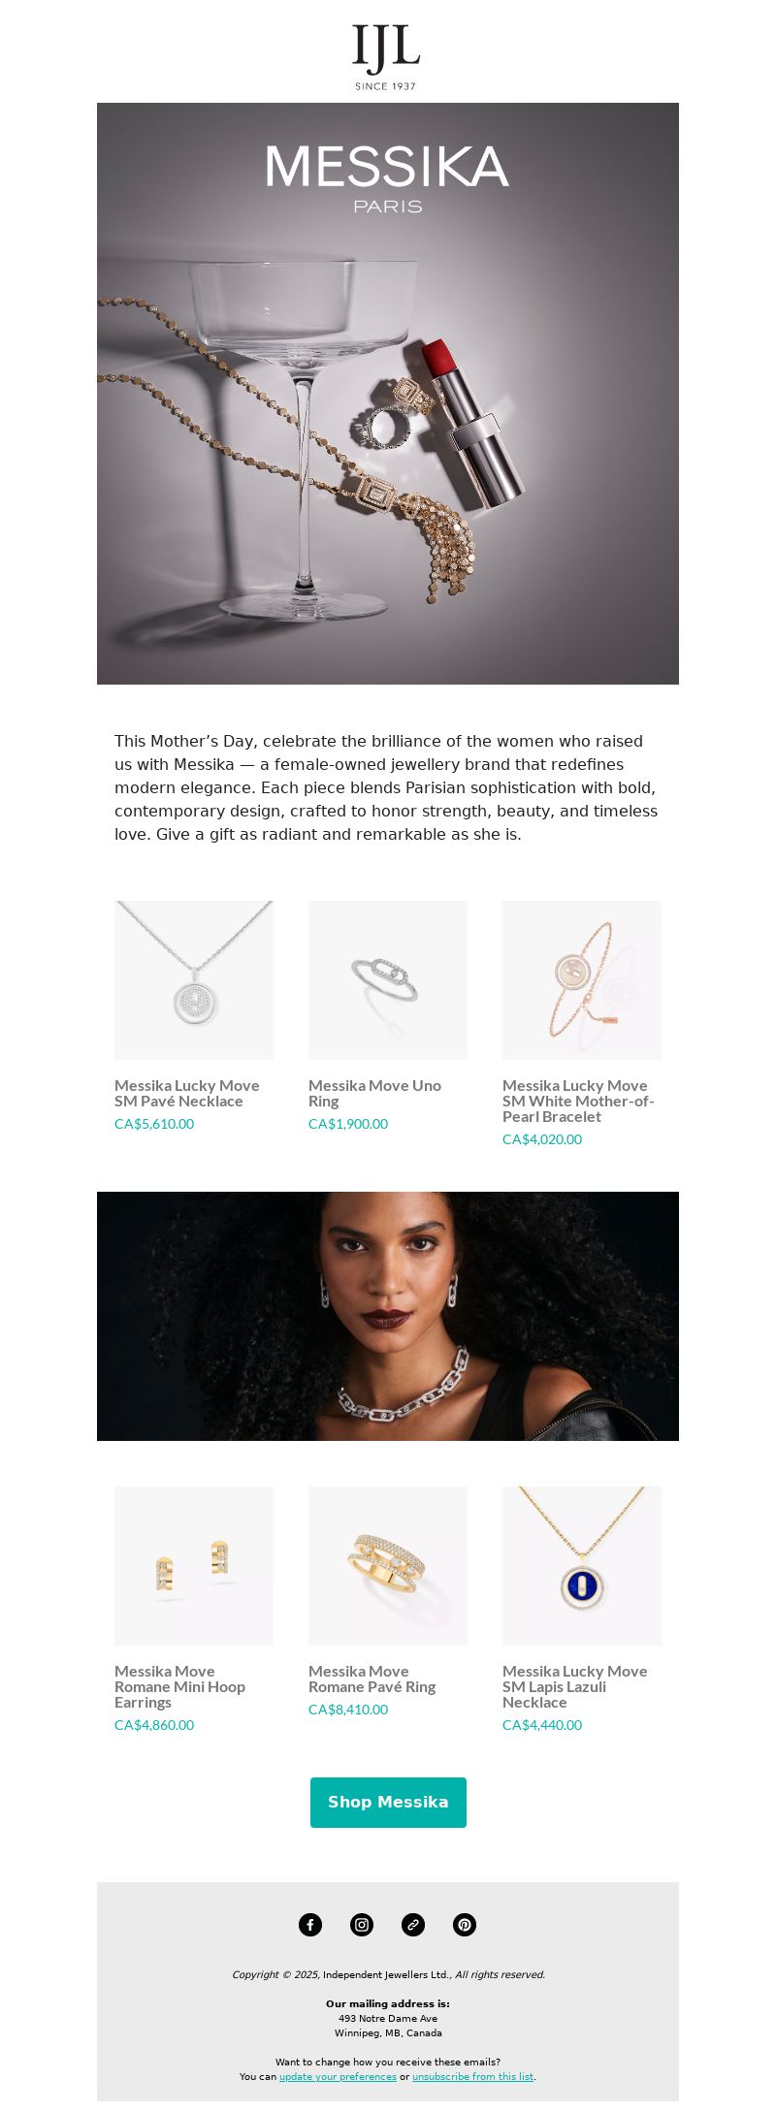The image size is (776, 2111).
Task: Open the Messika Paris hero banner image
Action: coord(388,394)
